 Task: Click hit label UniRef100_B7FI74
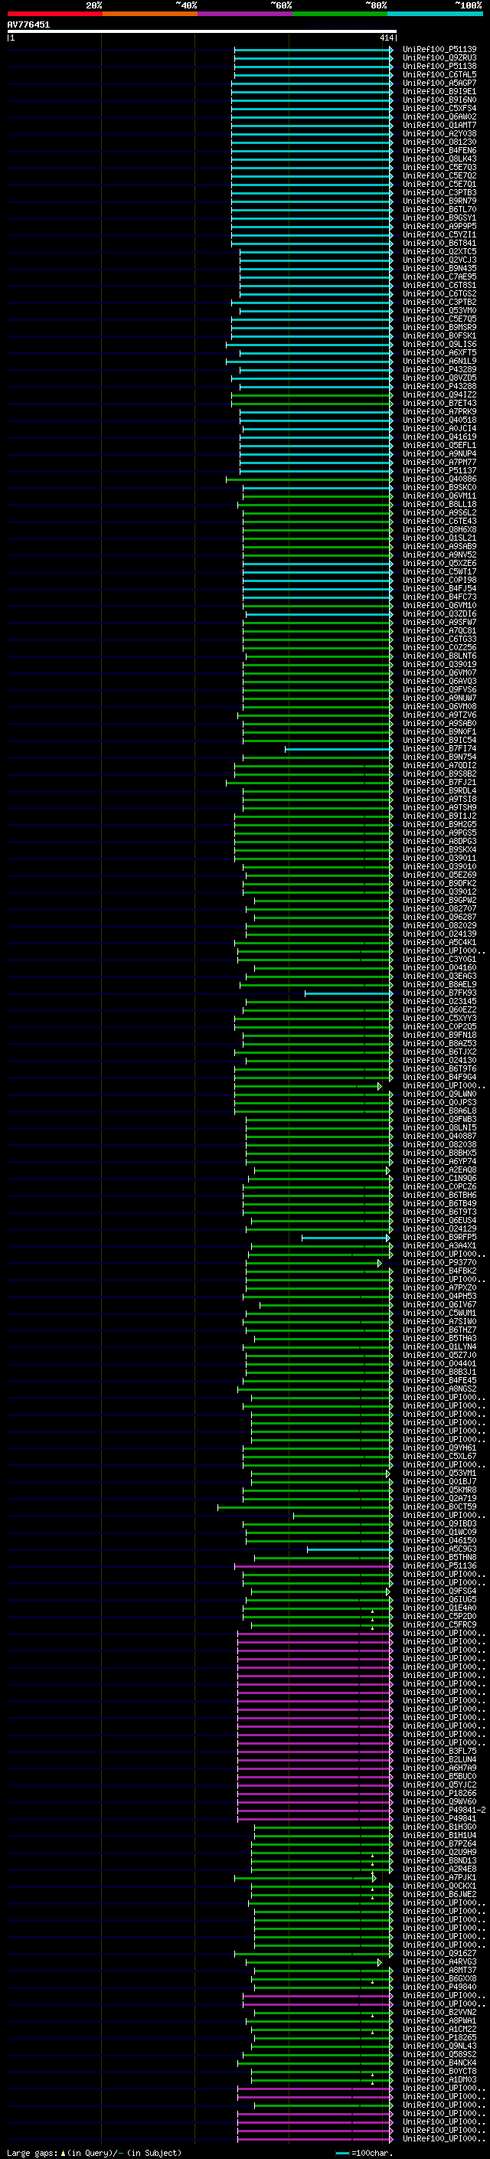439,749
